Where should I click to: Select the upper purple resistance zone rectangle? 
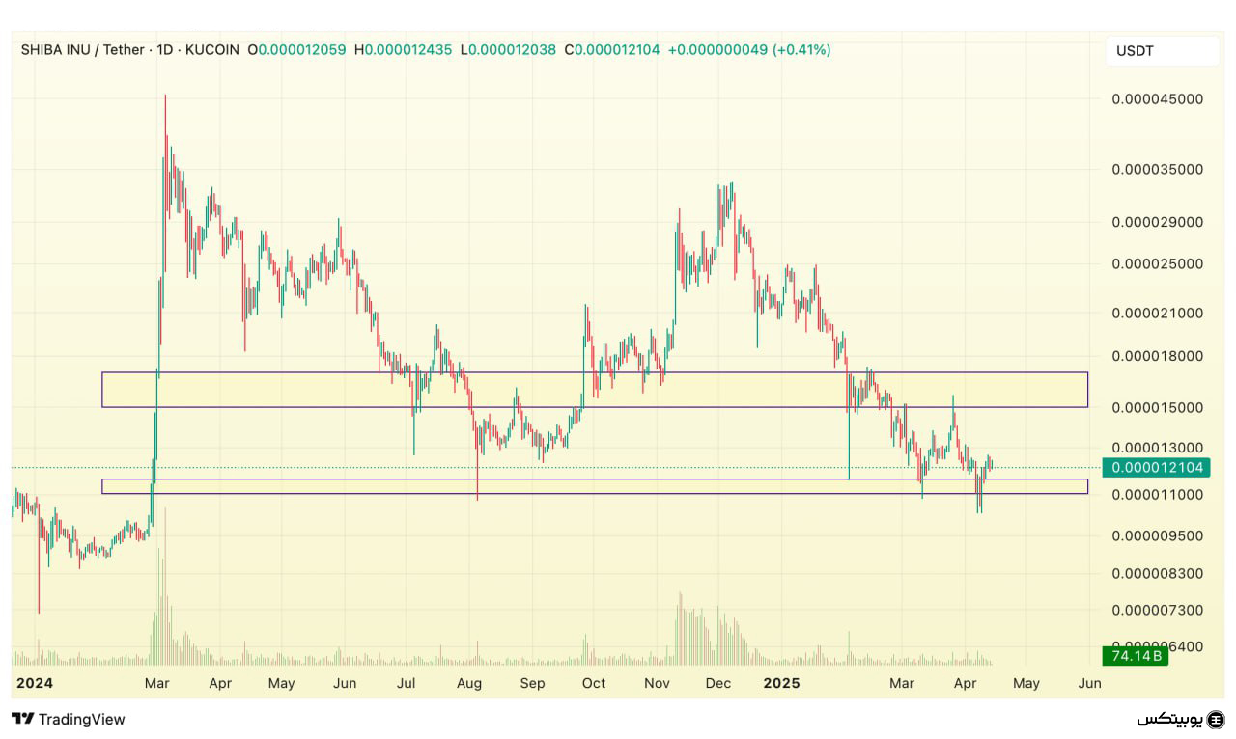point(594,390)
